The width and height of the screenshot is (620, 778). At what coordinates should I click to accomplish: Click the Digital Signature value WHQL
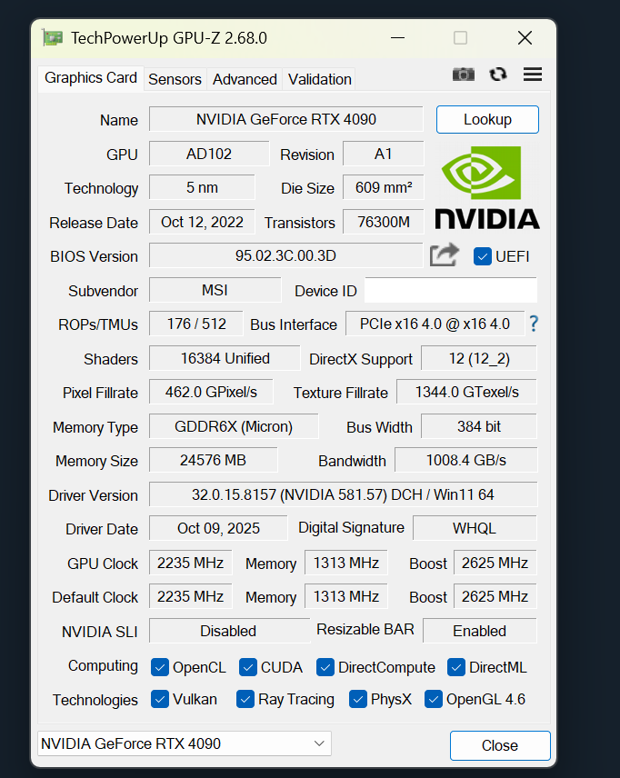point(475,528)
